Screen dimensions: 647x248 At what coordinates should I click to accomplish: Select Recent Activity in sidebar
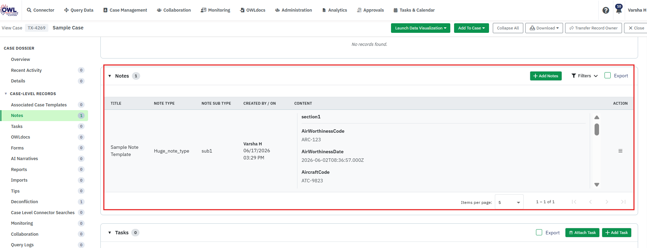[x=26, y=70]
